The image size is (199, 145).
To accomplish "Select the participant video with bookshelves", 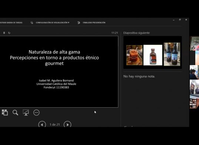I will [194, 101].
